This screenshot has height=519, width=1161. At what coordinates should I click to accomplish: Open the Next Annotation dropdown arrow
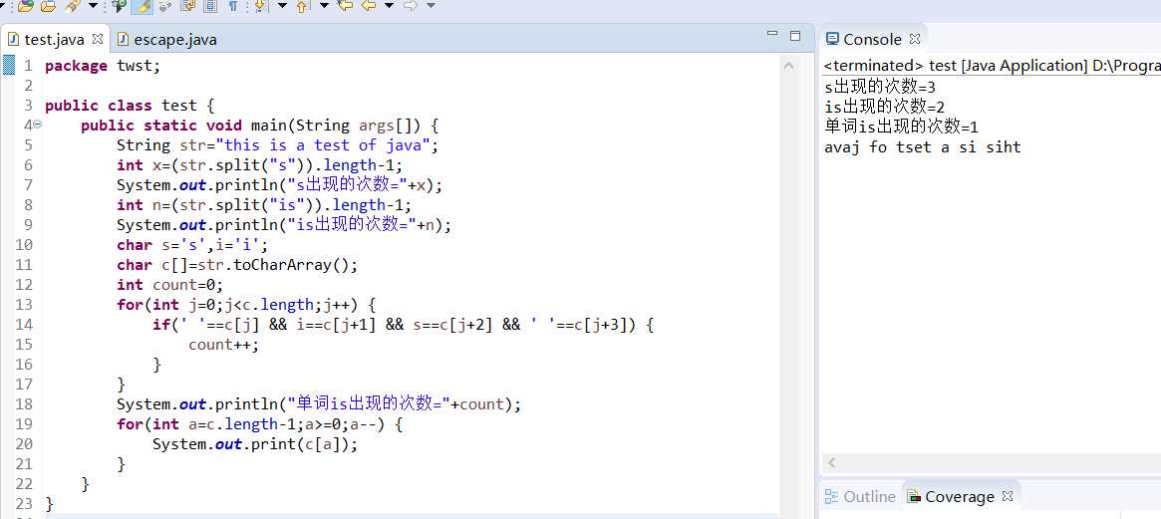[282, 6]
